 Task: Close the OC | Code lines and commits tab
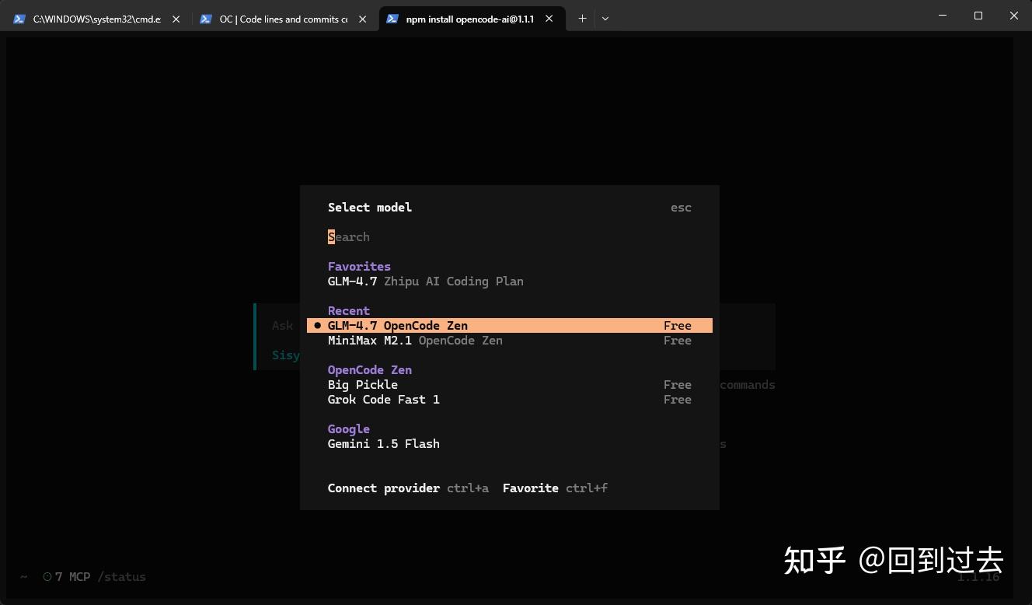pos(362,19)
